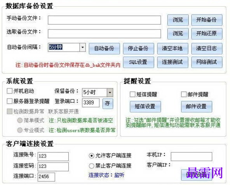Viewport: 230px width, 185px height.
Task: Select the 专业模式 radio button
Action: 20,130
